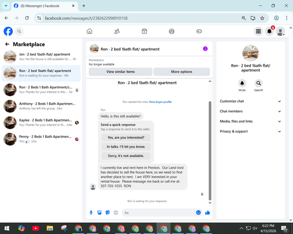This screenshot has height=234, width=293.
Task: Send quick reply 'In talks. I'll let you know.'
Action: 126,147
